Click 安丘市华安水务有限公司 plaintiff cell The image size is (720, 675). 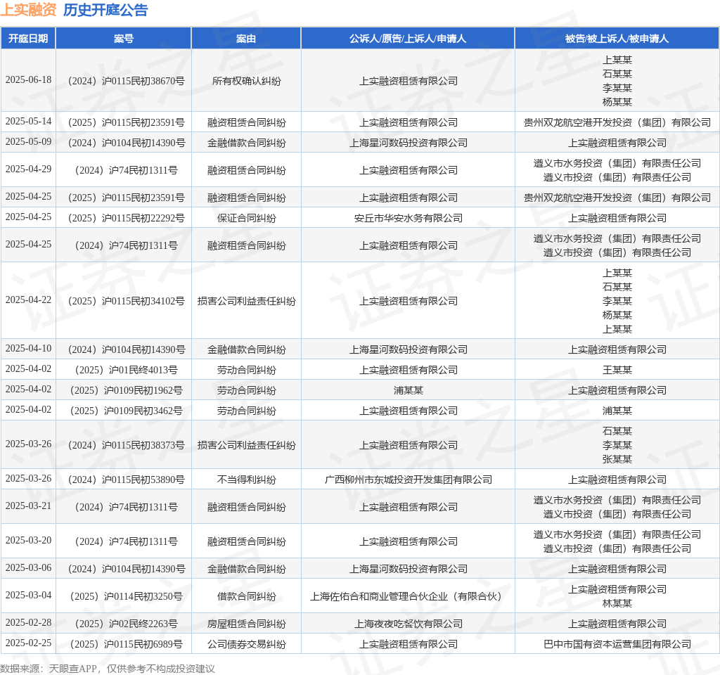click(x=409, y=218)
